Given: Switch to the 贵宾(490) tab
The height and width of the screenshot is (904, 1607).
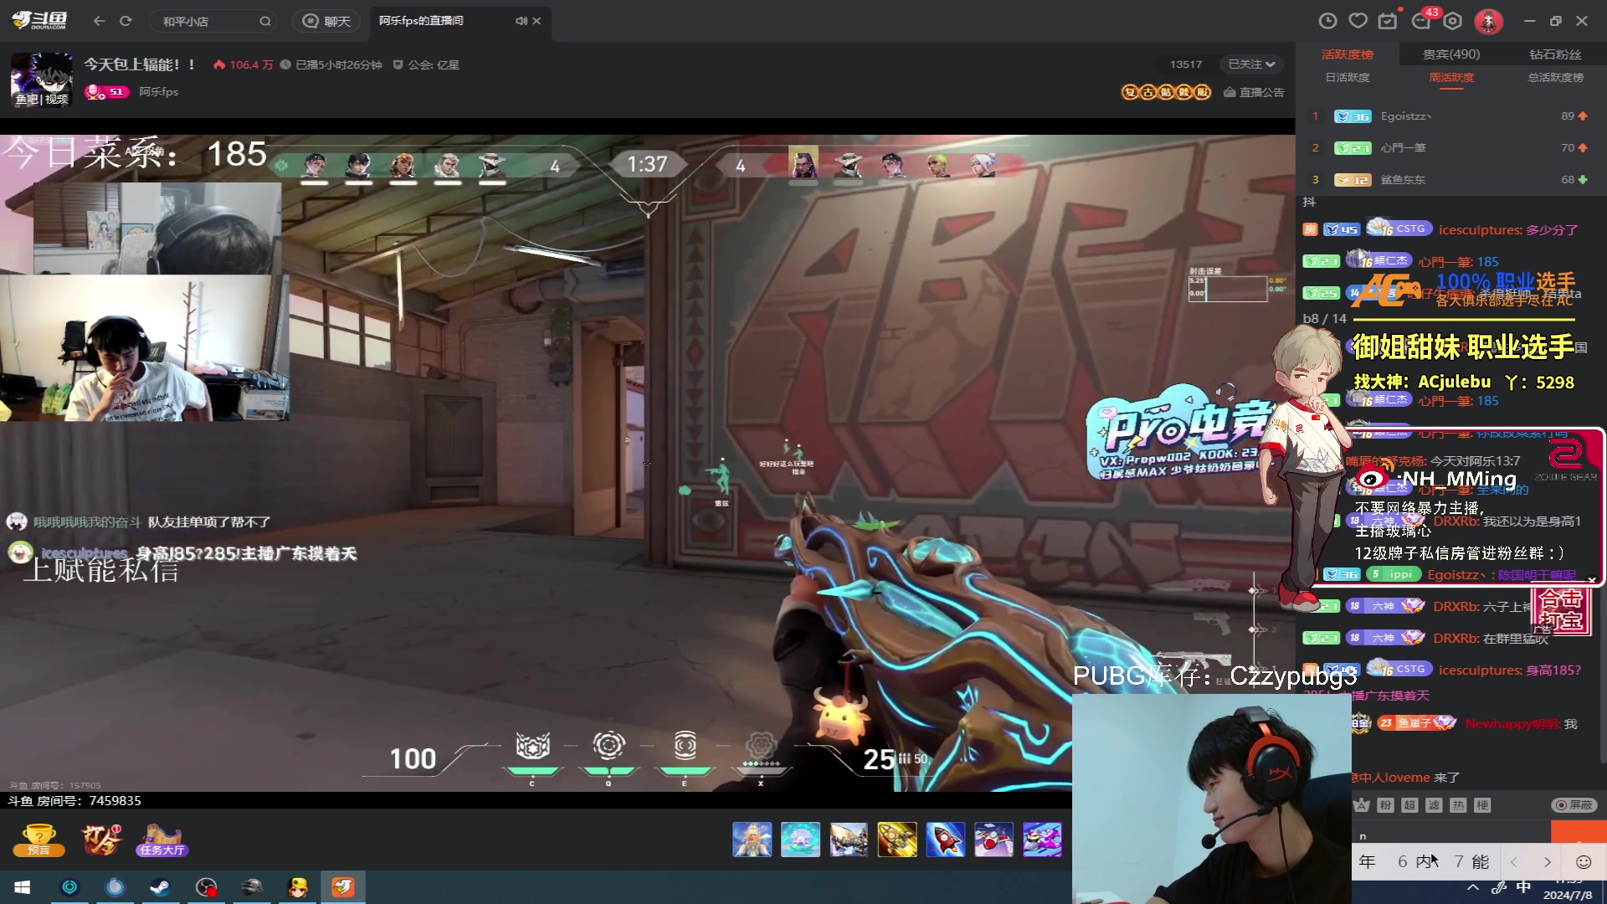Looking at the screenshot, I should point(1451,54).
